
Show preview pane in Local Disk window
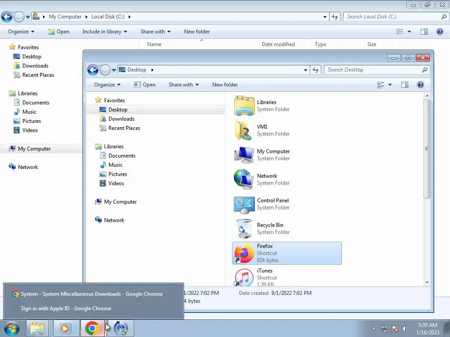tap(424, 32)
